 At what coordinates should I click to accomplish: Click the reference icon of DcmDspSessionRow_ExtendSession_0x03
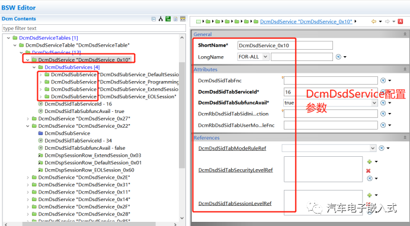click(40, 156)
